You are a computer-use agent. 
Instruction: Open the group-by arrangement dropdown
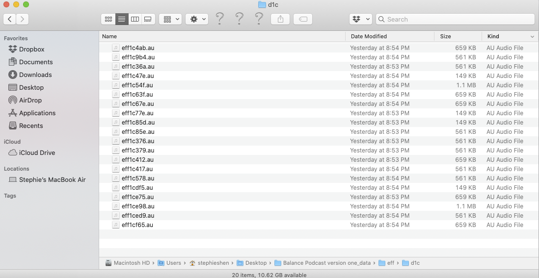pyautogui.click(x=170, y=19)
